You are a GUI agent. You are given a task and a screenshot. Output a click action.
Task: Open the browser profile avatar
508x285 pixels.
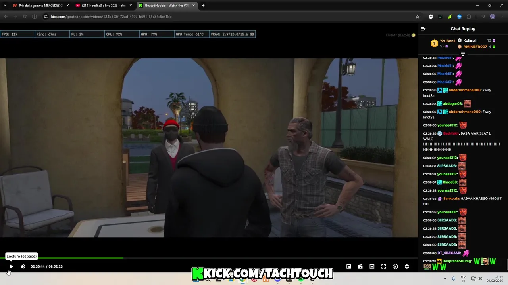pos(493,17)
